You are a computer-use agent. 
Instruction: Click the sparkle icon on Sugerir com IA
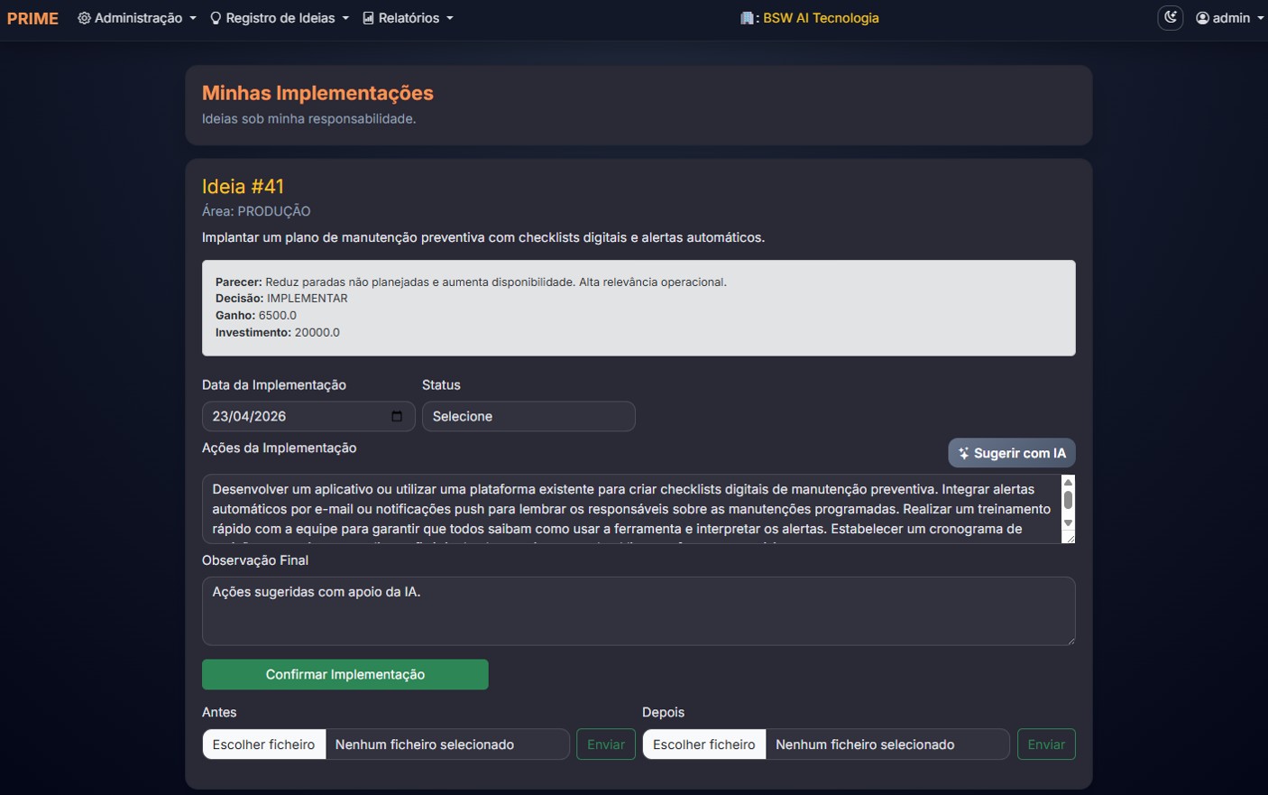click(x=963, y=453)
